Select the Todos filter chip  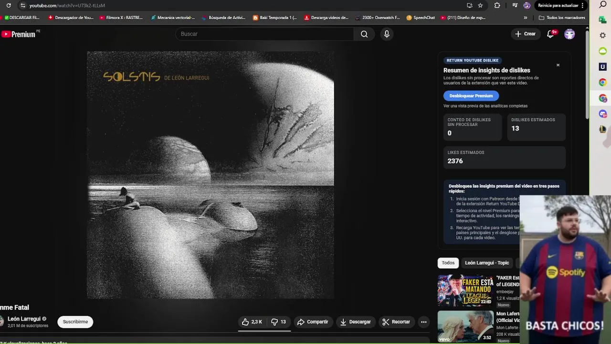click(448, 263)
